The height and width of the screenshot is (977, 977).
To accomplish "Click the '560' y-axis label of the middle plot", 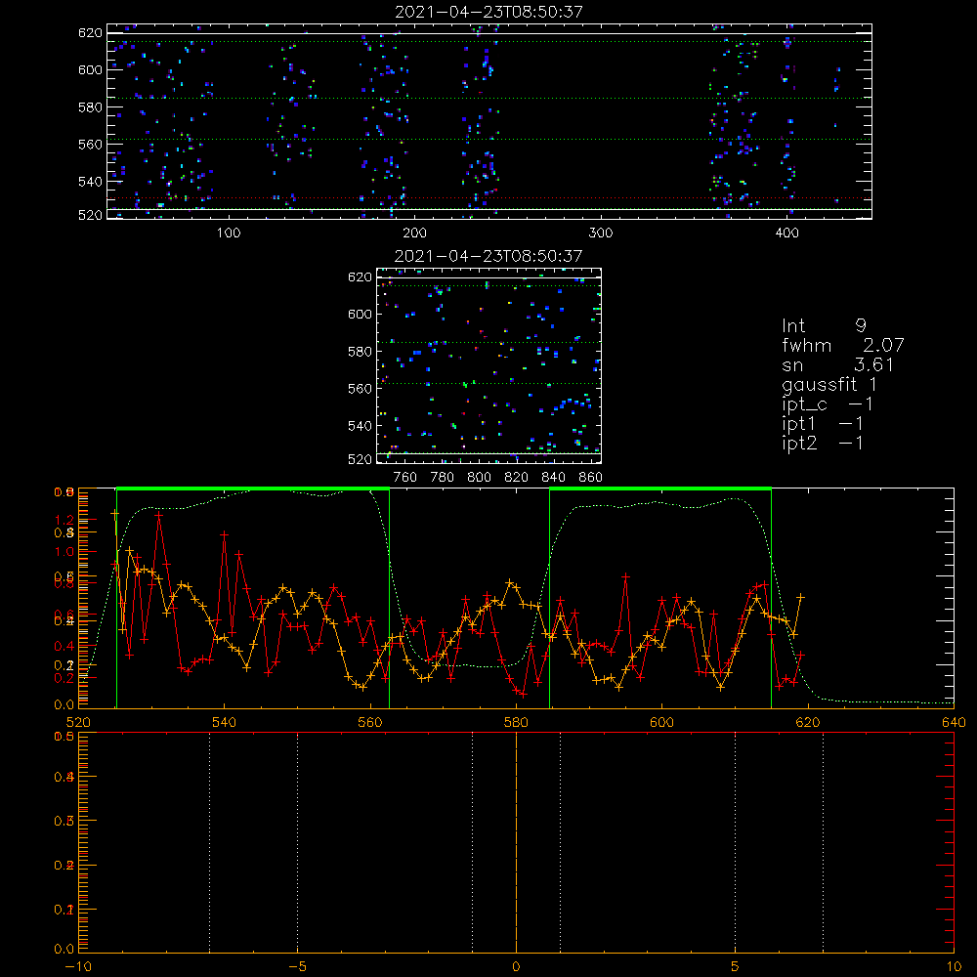I will [360, 389].
